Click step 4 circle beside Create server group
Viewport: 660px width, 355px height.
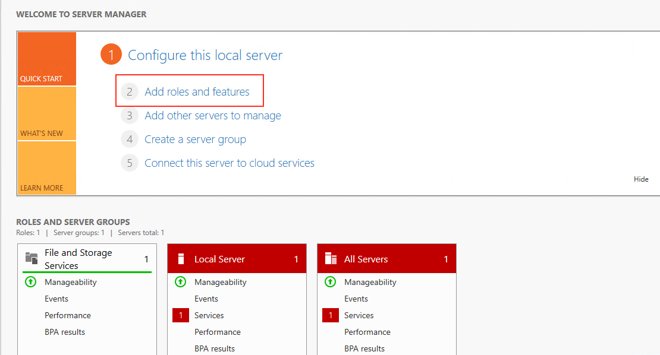[130, 140]
